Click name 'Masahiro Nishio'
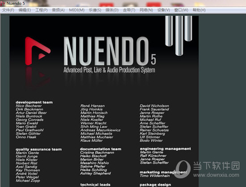Viewport: 246px width, 187px height. point(94,163)
